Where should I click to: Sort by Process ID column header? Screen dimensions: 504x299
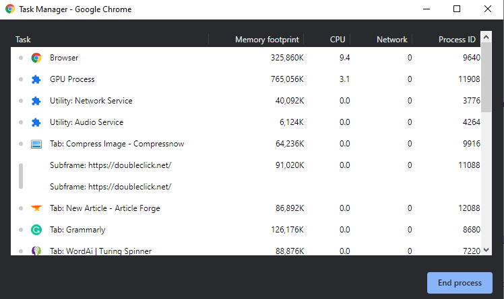457,40
